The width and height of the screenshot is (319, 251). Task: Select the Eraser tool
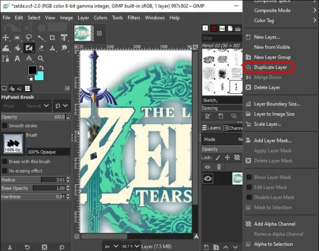pos(41,48)
